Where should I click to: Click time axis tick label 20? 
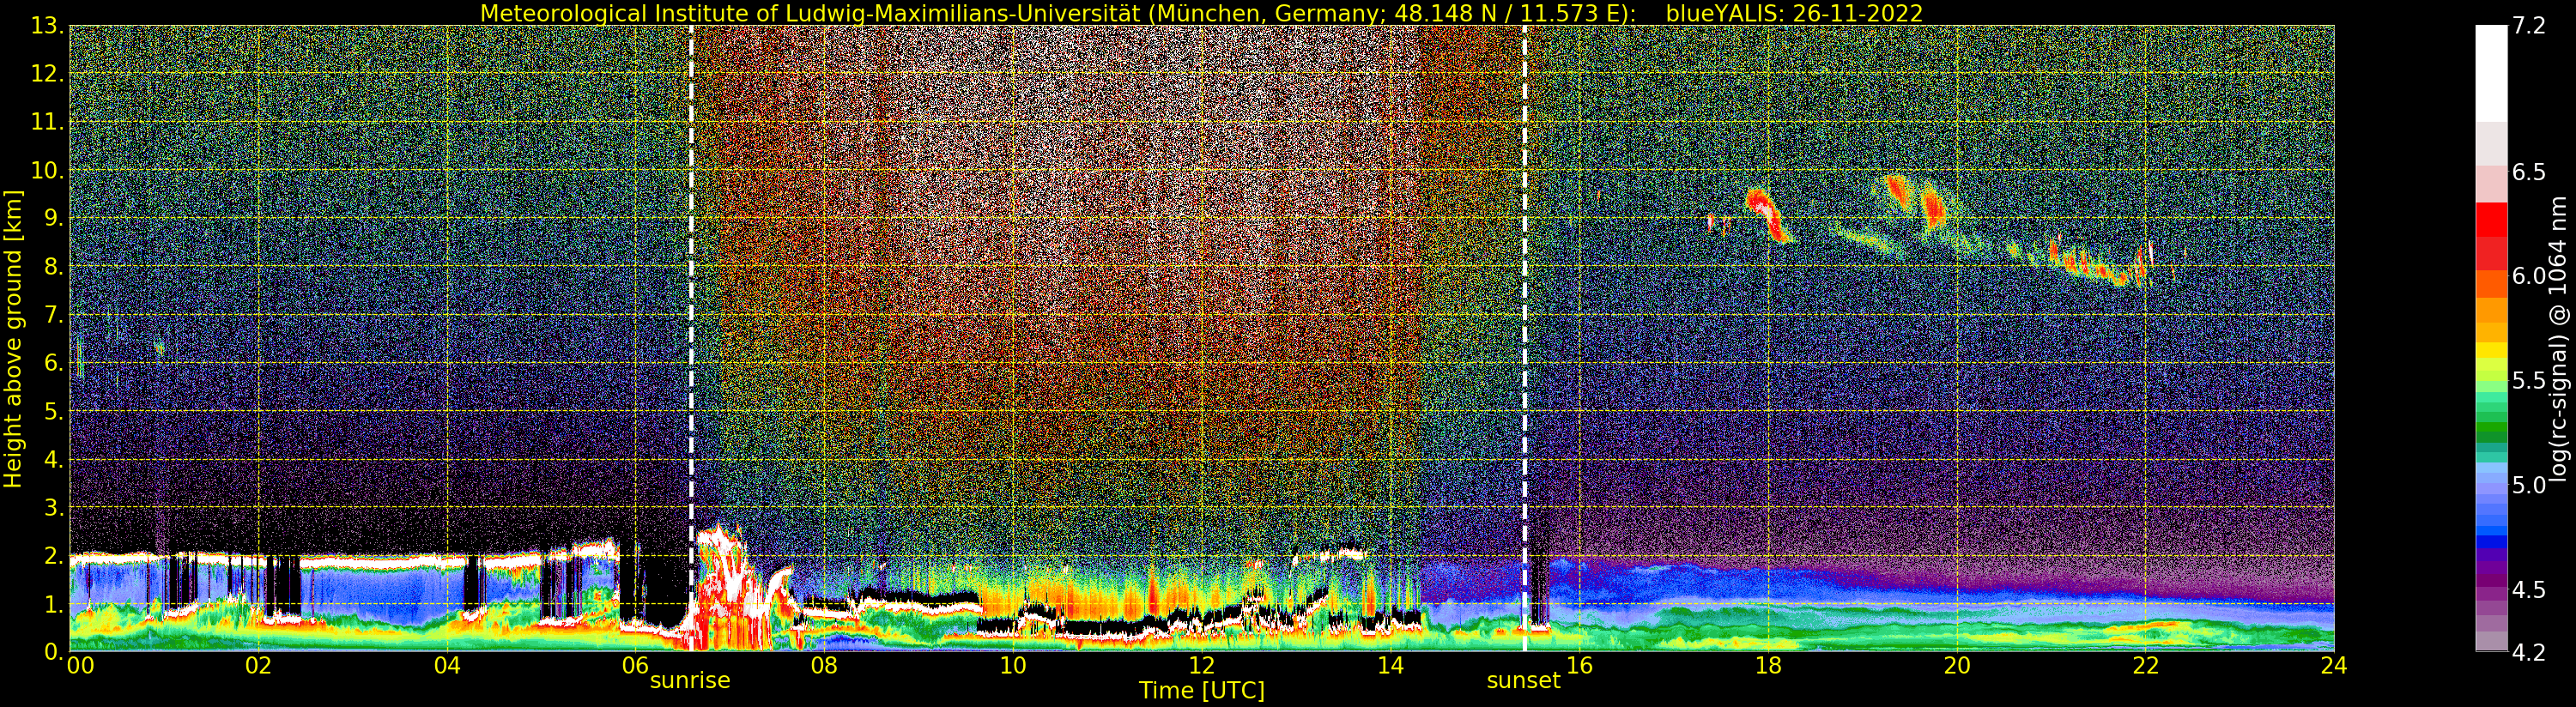(x=1956, y=666)
